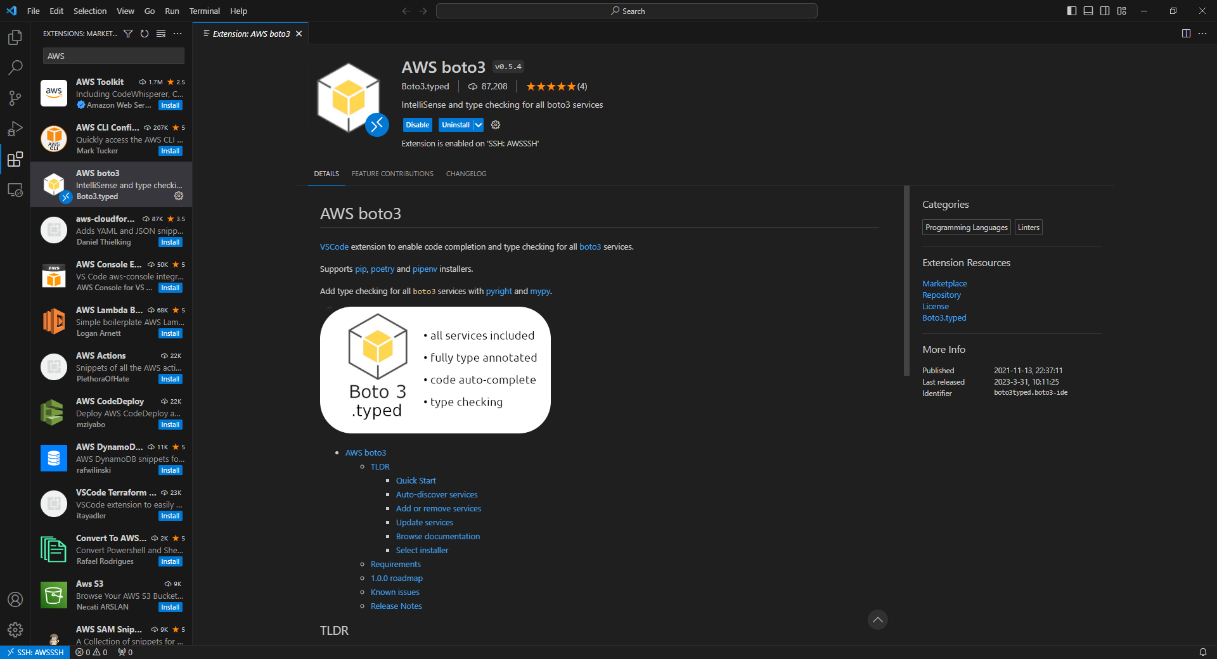Toggle the bottom panel layout icon
The image size is (1217, 659).
[x=1088, y=11]
